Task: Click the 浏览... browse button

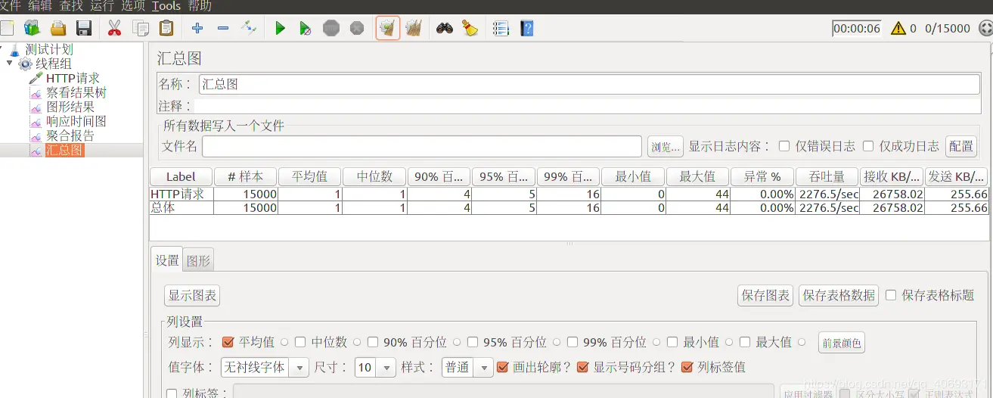Action: [x=666, y=147]
